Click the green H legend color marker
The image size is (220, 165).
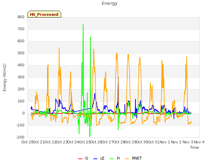pyautogui.click(x=112, y=159)
